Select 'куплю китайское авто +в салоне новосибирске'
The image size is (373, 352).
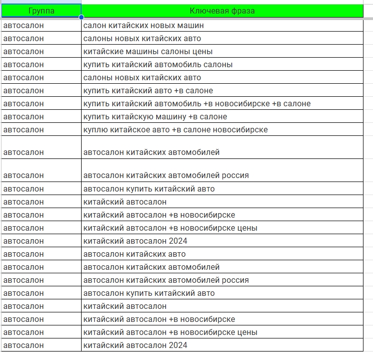click(x=222, y=130)
